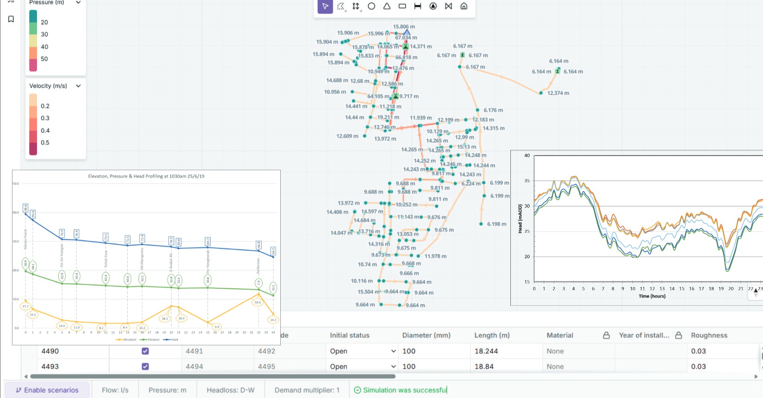Click the teal 20 pressure color swatch
The width and height of the screenshot is (763, 398).
(x=33, y=16)
